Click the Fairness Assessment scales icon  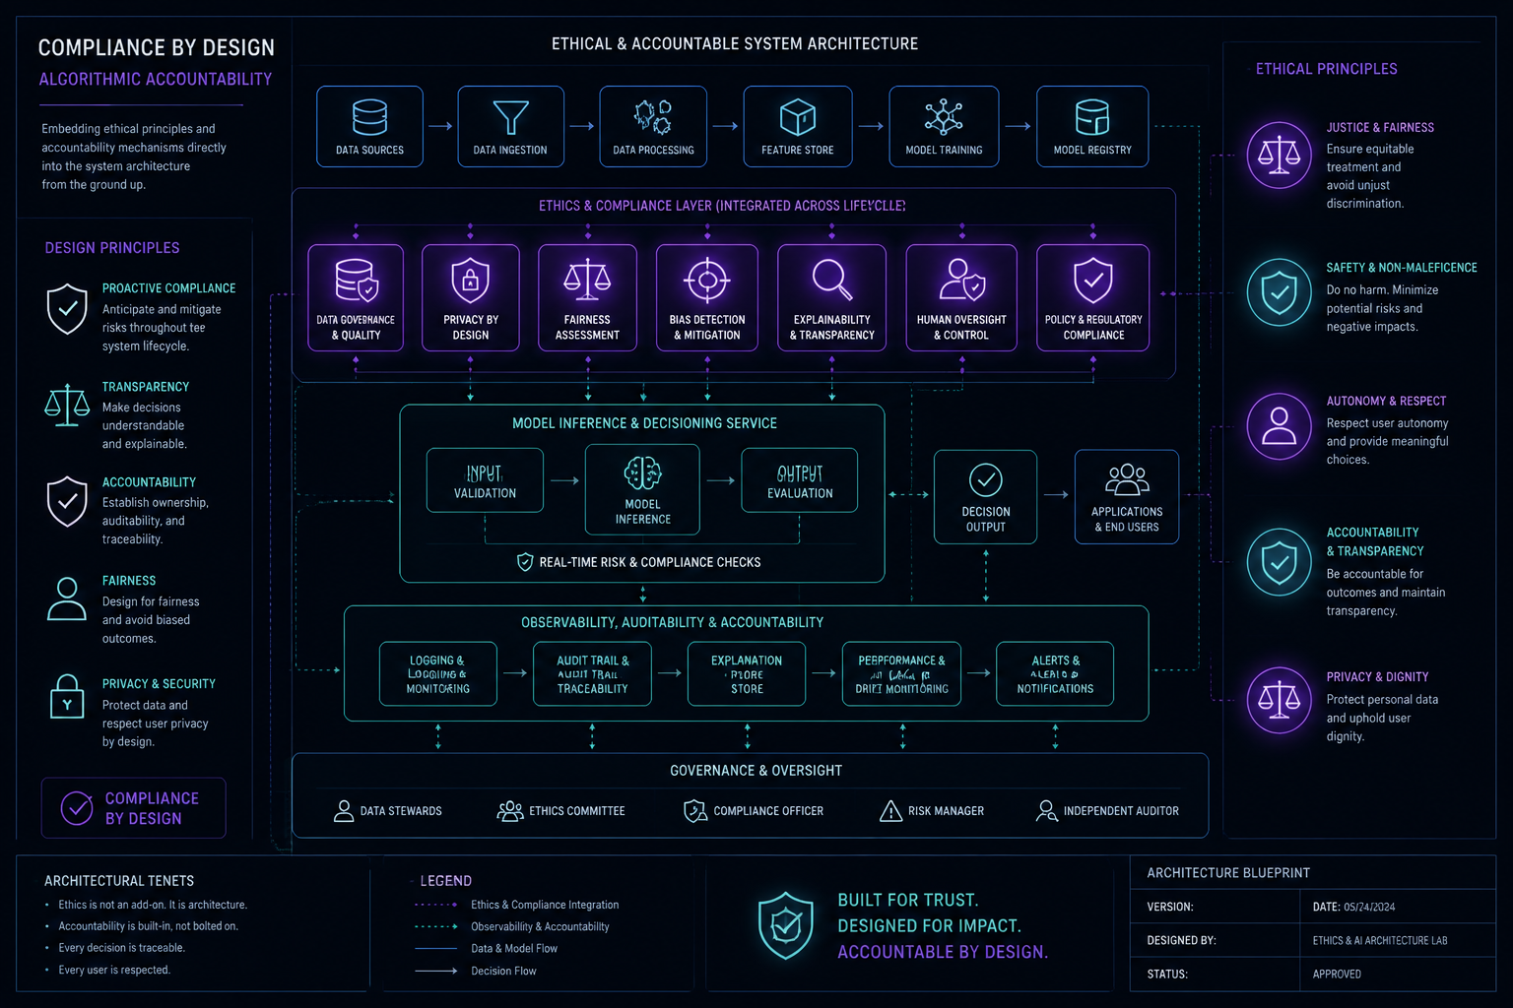point(587,279)
